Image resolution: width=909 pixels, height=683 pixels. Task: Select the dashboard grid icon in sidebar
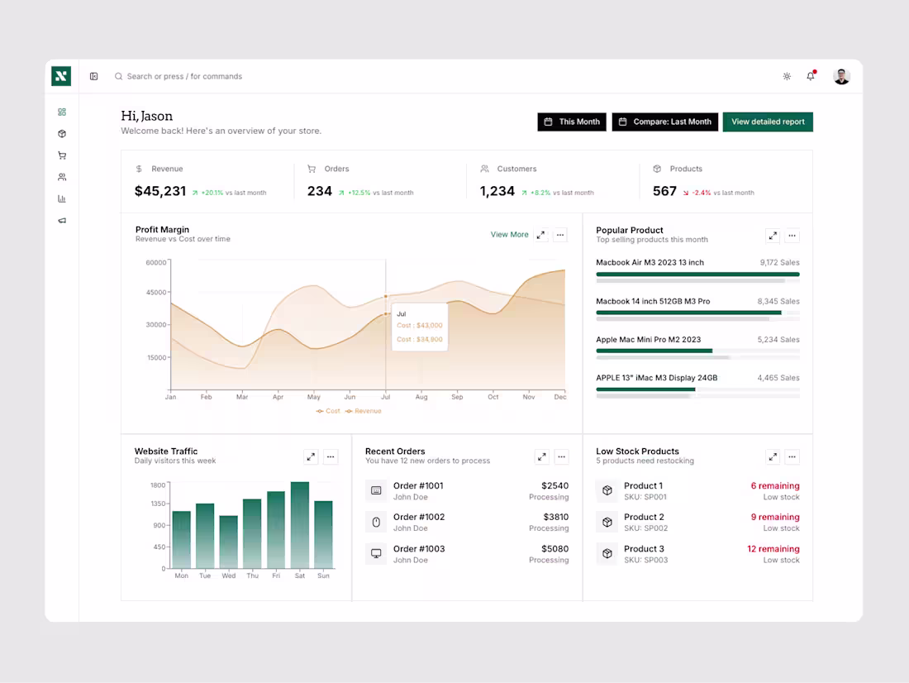pos(61,112)
